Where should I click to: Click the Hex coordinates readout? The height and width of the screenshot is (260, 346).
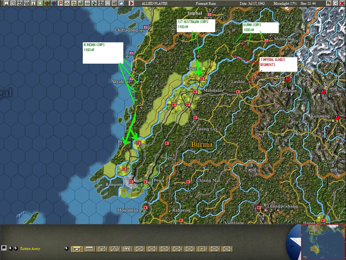308,3
